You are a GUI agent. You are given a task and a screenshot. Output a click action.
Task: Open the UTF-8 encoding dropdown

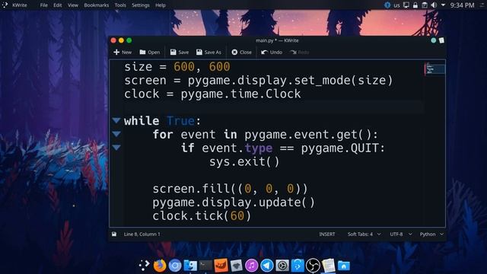[401, 234]
